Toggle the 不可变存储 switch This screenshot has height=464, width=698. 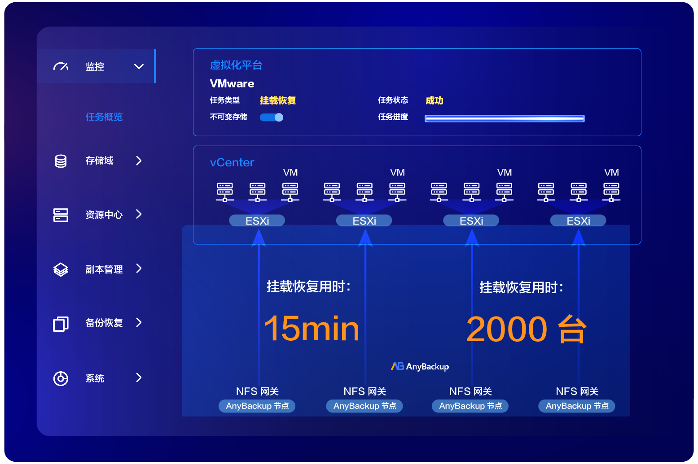pyautogui.click(x=272, y=117)
